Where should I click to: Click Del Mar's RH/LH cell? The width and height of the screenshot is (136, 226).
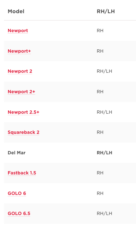pyautogui.click(x=104, y=153)
